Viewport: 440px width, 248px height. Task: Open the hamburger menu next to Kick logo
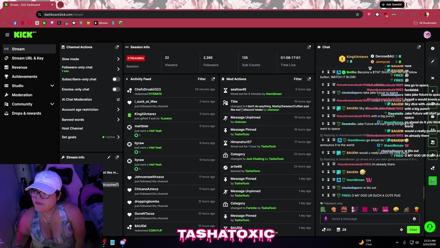7,34
